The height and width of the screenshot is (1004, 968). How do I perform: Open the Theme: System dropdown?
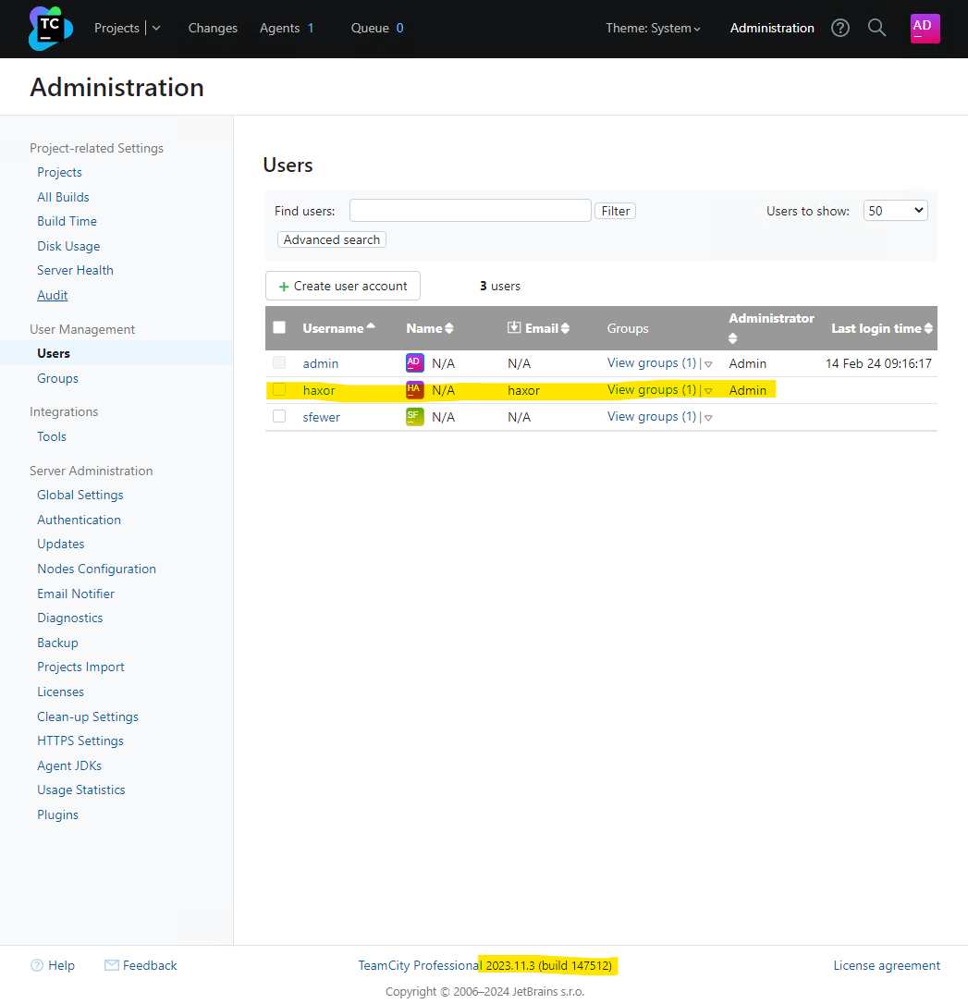654,28
